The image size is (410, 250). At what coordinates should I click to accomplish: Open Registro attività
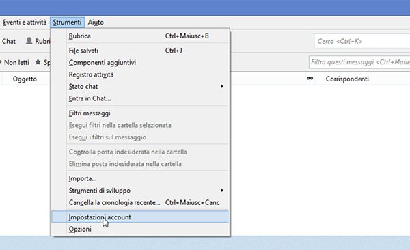tap(139, 74)
